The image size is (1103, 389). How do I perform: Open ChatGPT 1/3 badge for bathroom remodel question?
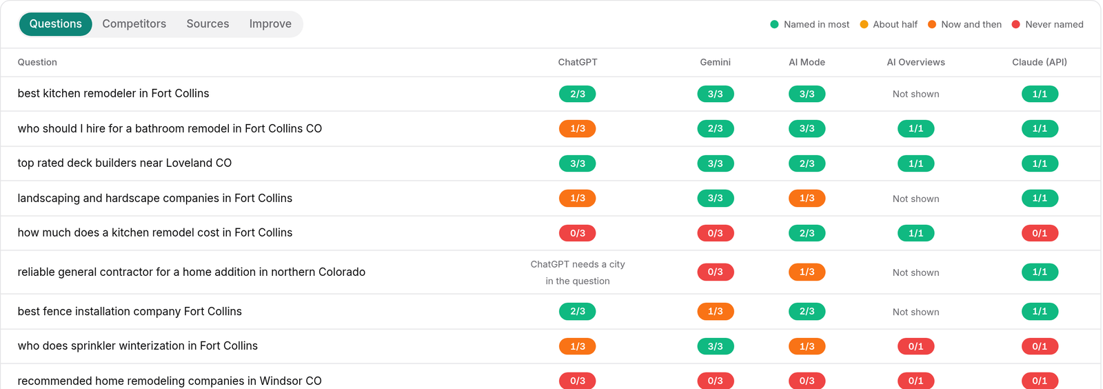click(578, 129)
